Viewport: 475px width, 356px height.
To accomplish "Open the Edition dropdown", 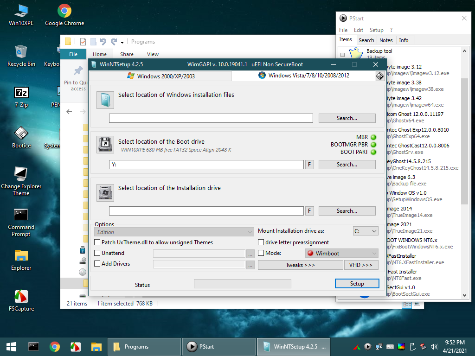I will coord(174,232).
